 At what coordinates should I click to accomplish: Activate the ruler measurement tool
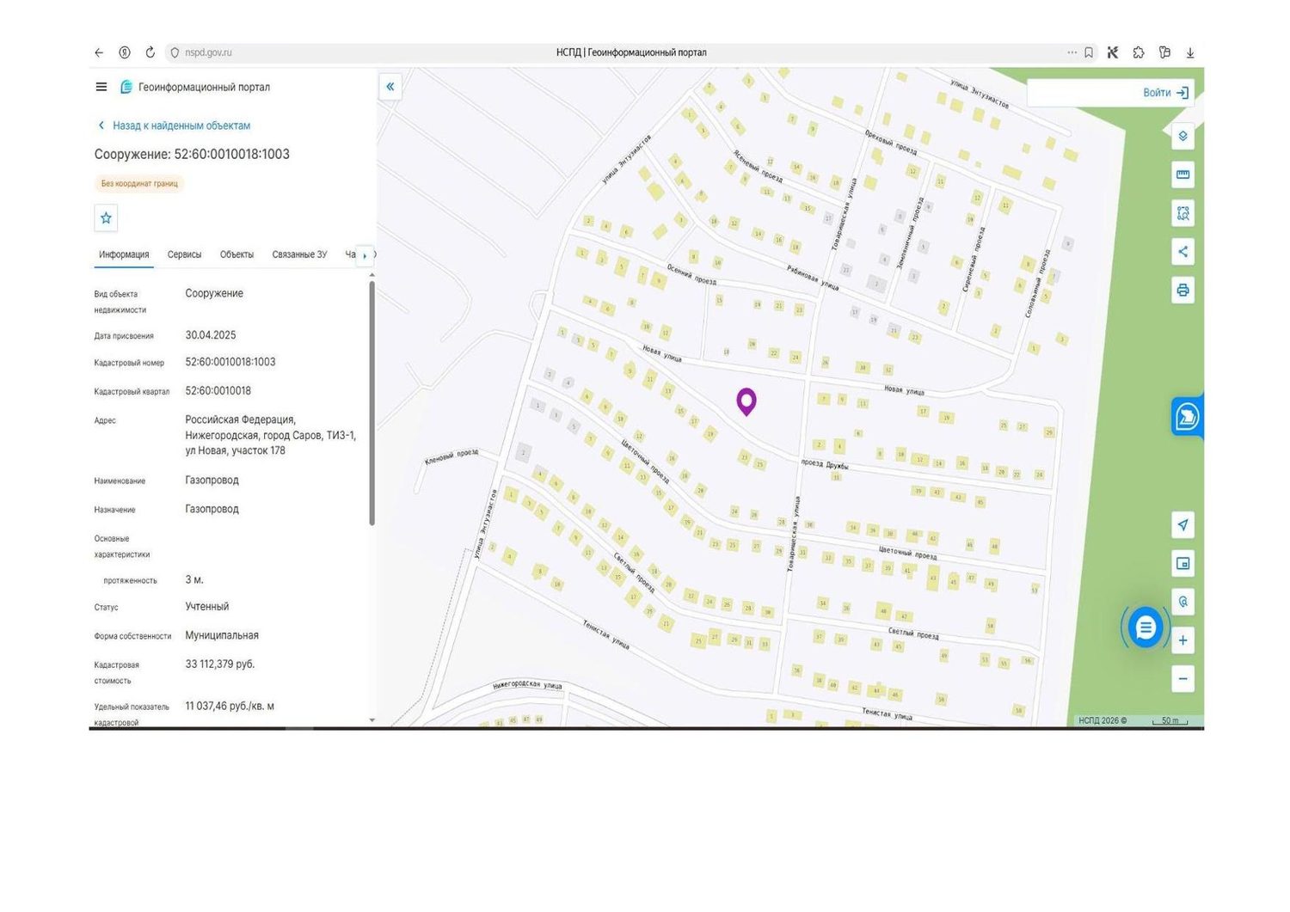click(x=1182, y=174)
